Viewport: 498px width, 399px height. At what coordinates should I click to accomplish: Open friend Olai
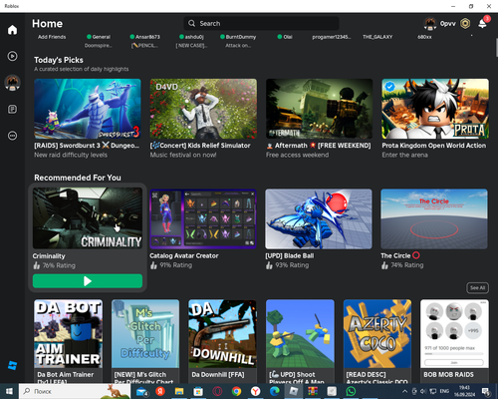(x=285, y=37)
